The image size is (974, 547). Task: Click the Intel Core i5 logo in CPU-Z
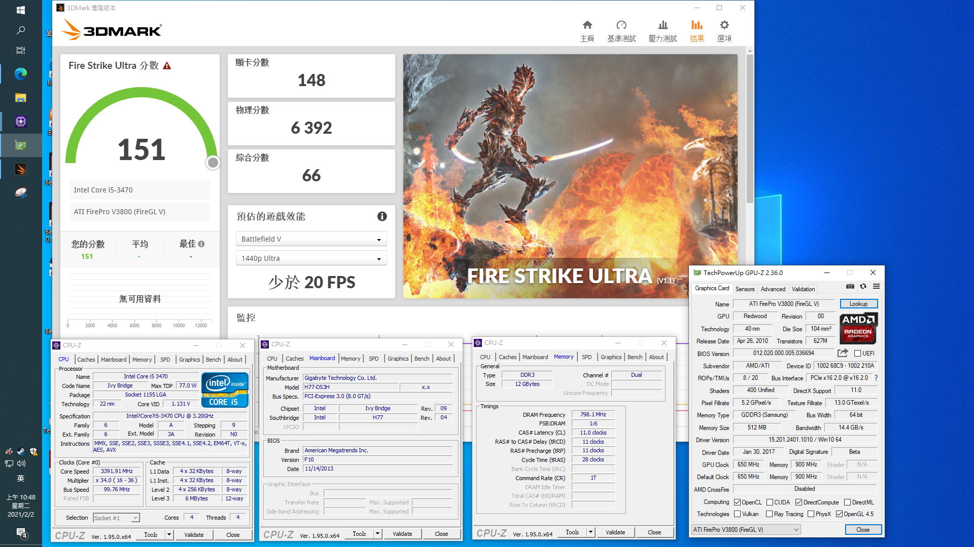(x=225, y=390)
